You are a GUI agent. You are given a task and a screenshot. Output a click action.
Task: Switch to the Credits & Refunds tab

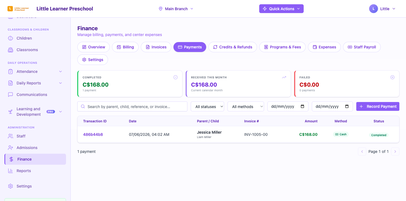click(233, 47)
